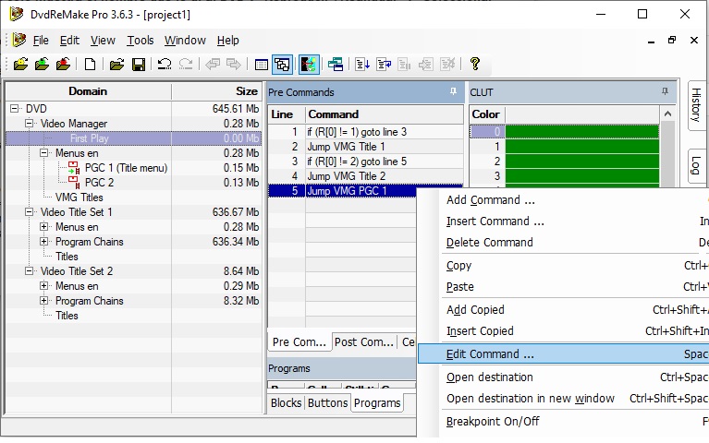Expand Menus en under Video Title Set 2
Screen dimensions: 709x443
[43, 286]
